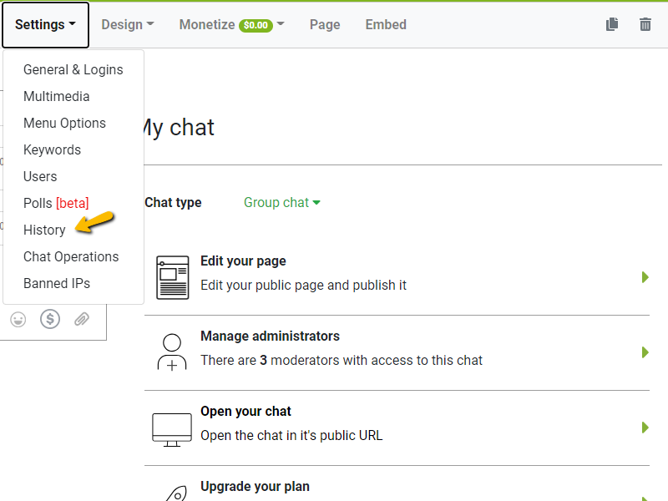The height and width of the screenshot is (501, 668).
Task: Expand the Design menu dropdown
Action: (127, 24)
